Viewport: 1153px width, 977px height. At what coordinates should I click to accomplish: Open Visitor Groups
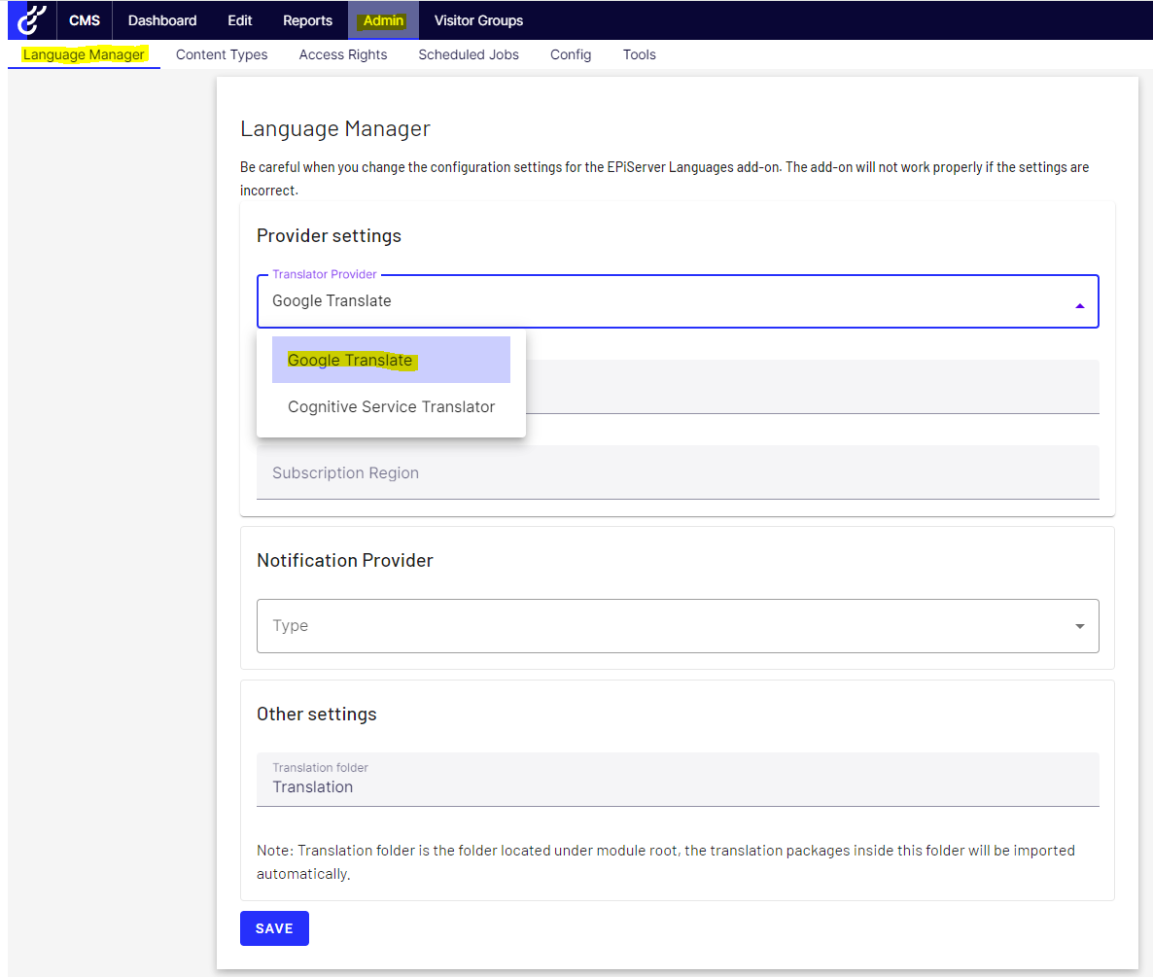click(x=478, y=20)
